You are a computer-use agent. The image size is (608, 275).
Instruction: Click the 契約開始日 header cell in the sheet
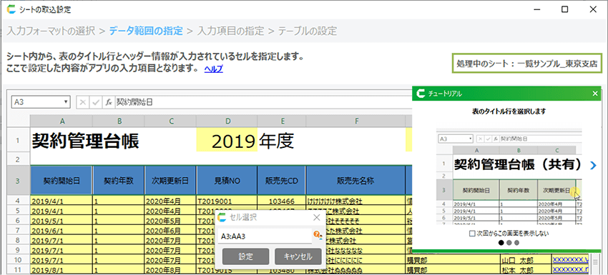[x=62, y=180]
